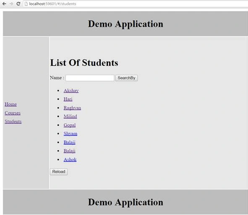The height and width of the screenshot is (215, 248).
Task: Click the List Of Students heading
Action: point(84,63)
